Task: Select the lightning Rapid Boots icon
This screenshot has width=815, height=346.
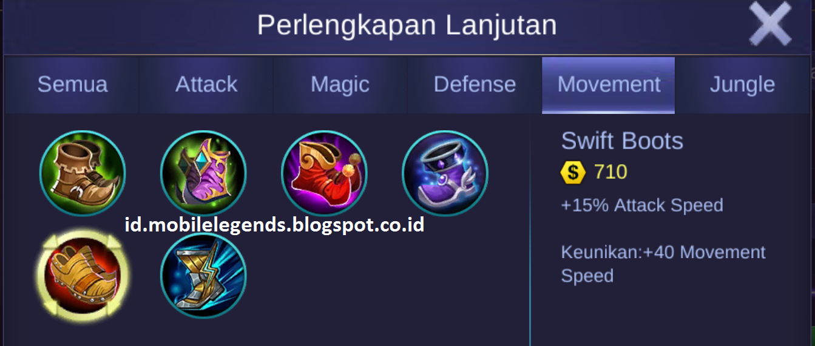Action: pos(203,276)
